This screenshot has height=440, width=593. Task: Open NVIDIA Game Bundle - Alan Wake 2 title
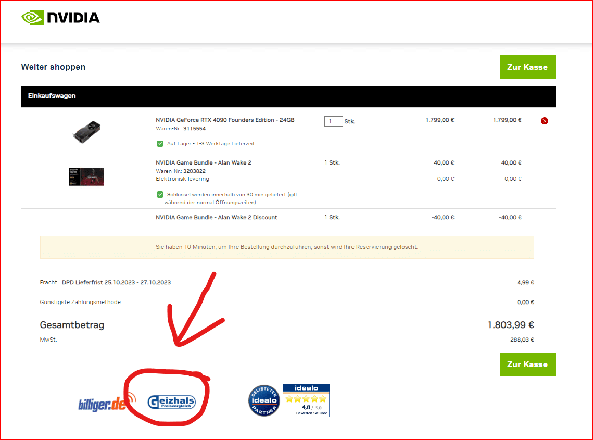[x=204, y=162]
